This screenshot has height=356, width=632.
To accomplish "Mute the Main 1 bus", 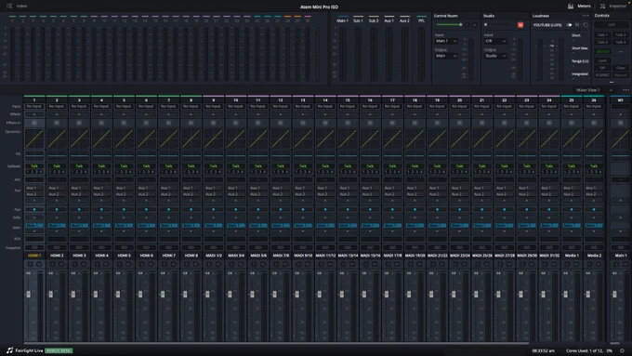I will coord(625,264).
